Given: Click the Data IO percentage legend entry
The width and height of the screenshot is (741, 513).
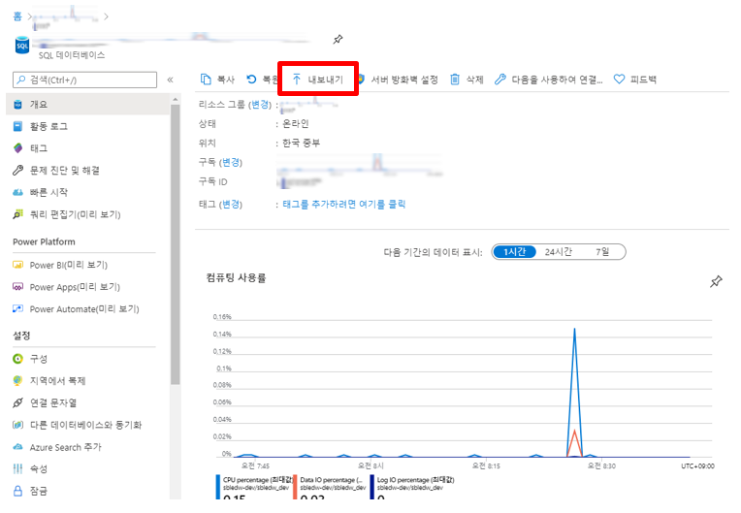Looking at the screenshot, I should pyautogui.click(x=330, y=487).
